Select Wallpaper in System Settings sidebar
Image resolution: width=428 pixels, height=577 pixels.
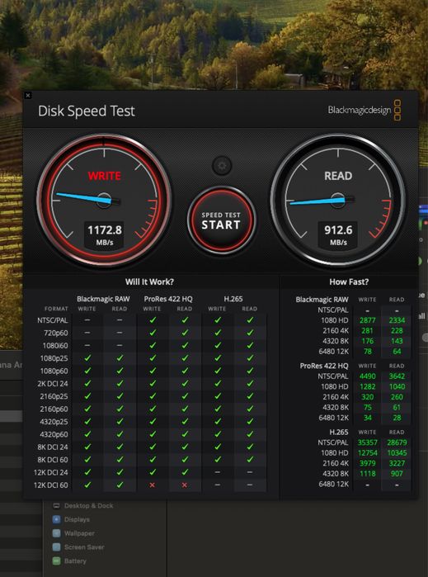click(79, 533)
